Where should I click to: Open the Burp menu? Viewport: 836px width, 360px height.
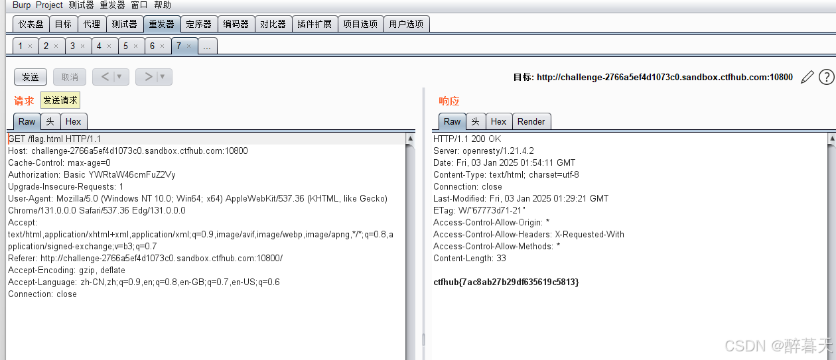(22, 5)
